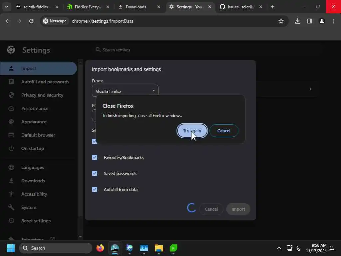
Task: Click the address bar URL
Action: point(103,21)
